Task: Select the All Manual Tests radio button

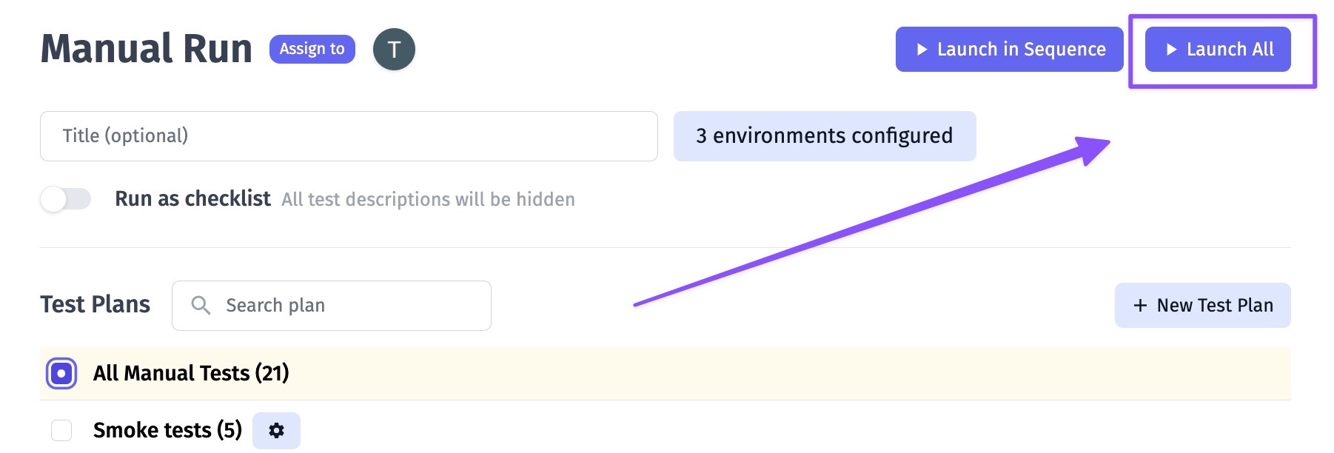Action: (61, 373)
